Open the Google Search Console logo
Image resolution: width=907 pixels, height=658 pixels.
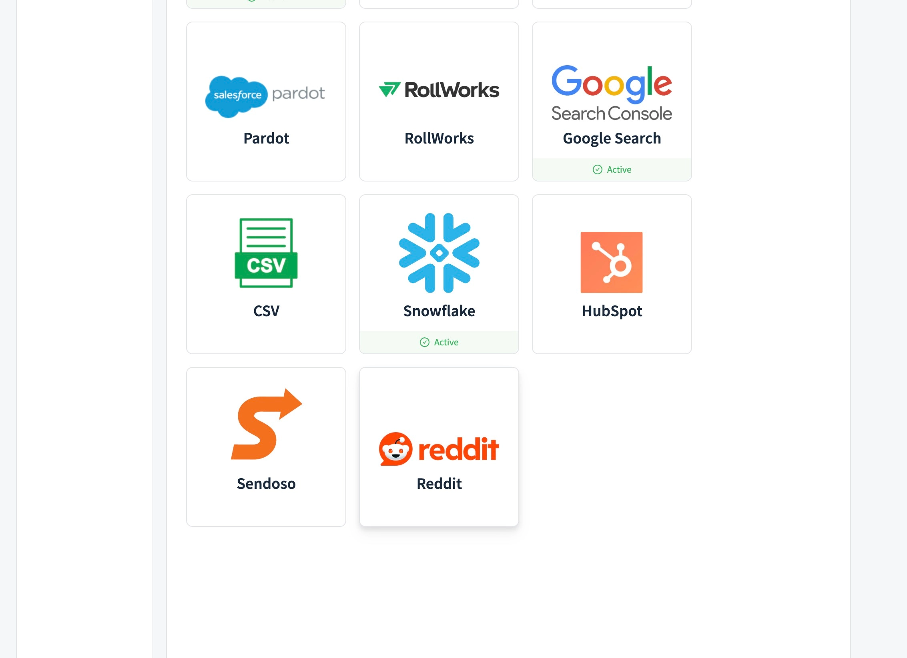pyautogui.click(x=612, y=93)
